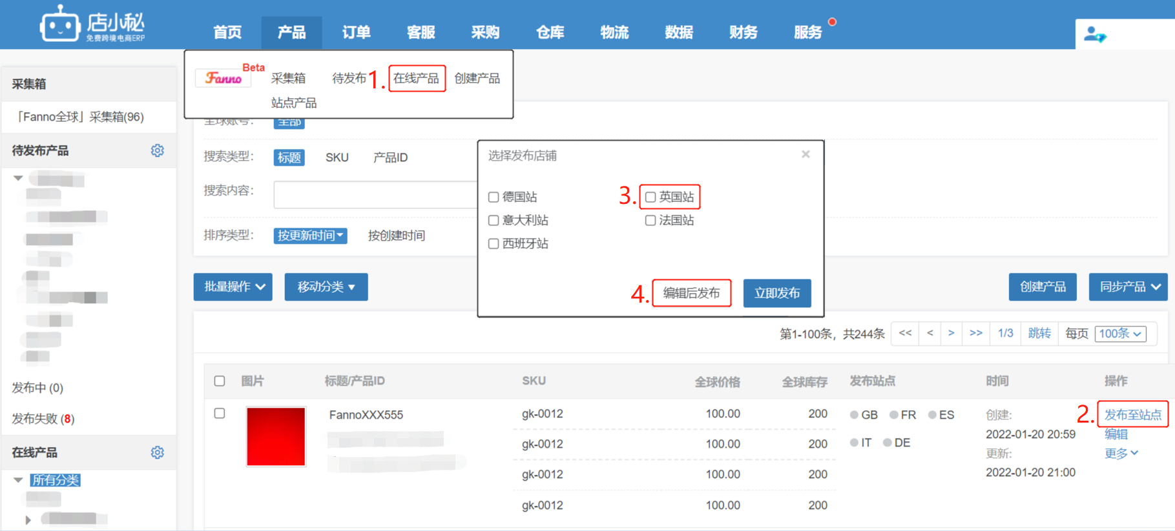Open the 财务 menu
The height and width of the screenshot is (531, 1175).
[x=743, y=32]
